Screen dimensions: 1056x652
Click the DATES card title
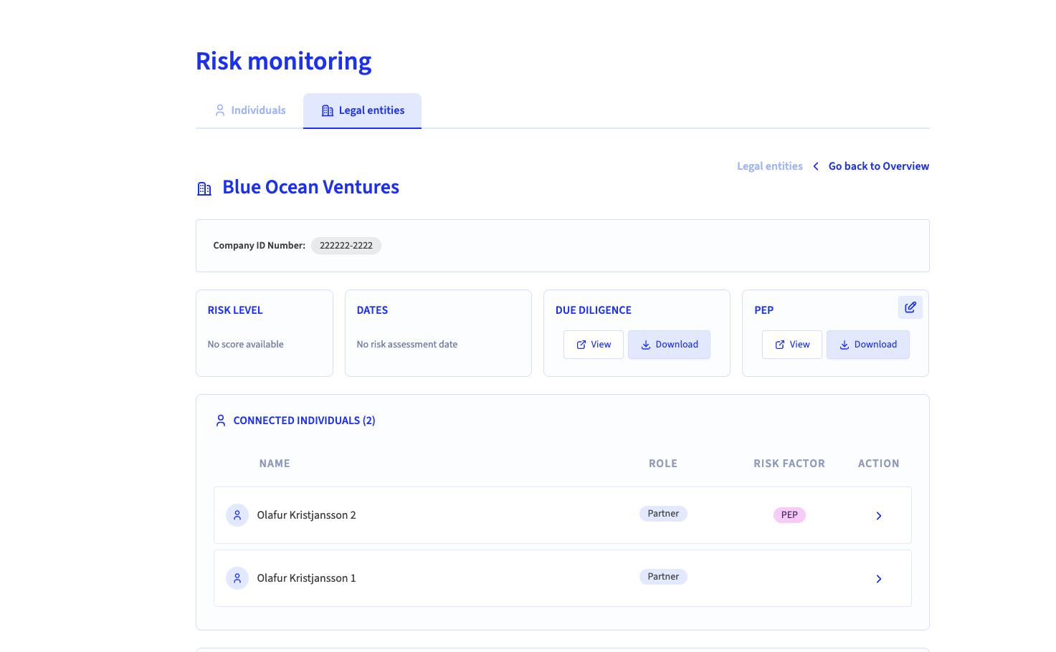372,310
